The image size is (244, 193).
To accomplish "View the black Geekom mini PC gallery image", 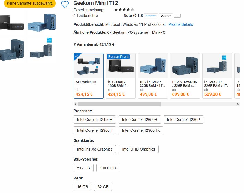I will [x=12, y=23].
